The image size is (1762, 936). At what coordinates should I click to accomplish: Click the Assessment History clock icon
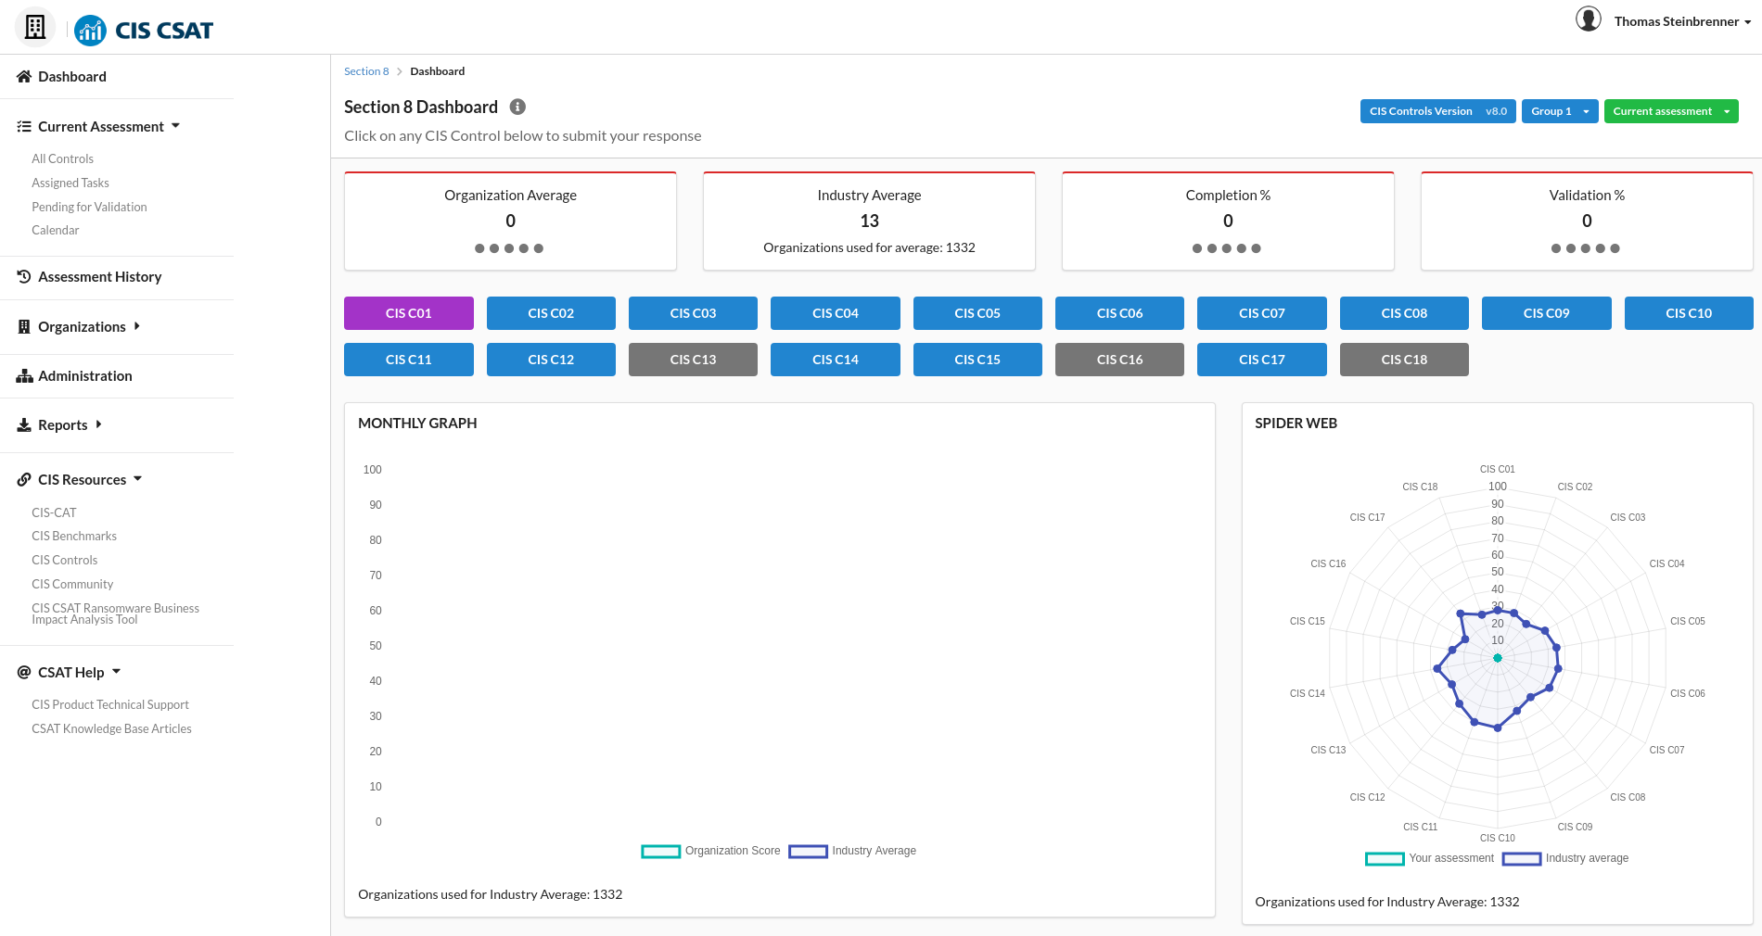point(24,277)
